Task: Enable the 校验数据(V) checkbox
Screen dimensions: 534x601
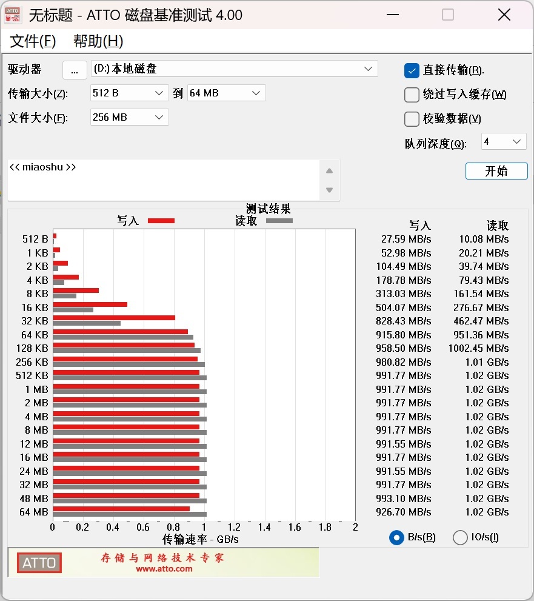Action: 412,119
